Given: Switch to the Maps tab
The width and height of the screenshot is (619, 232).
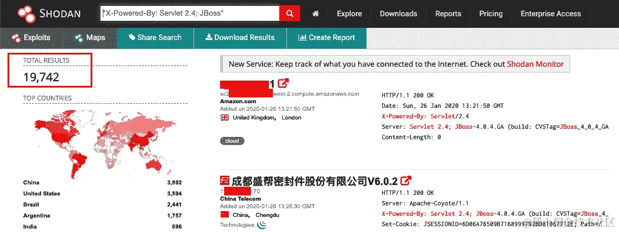Looking at the screenshot, I should (90, 38).
